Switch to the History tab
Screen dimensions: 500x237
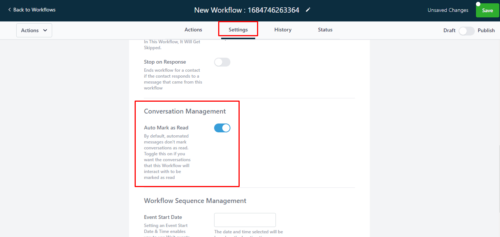coord(283,30)
